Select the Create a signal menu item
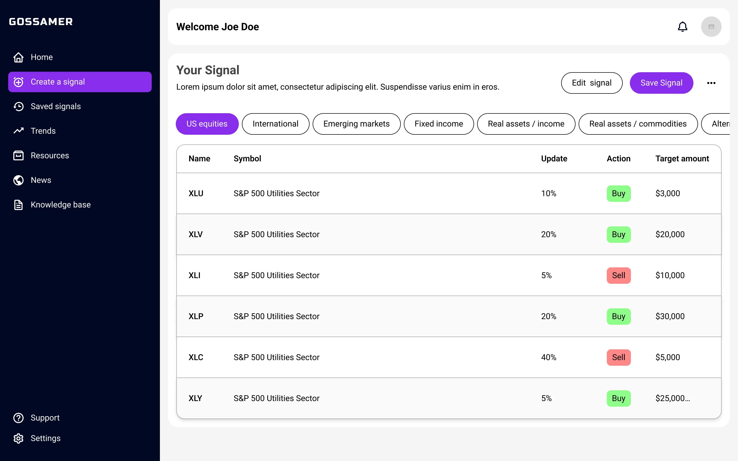The height and width of the screenshot is (461, 738). pyautogui.click(x=80, y=82)
